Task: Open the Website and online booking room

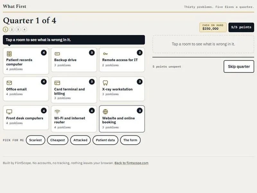Action: 122,119
